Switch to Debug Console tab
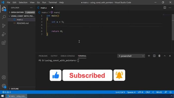 pos(68,56)
